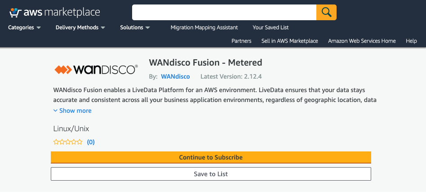This screenshot has width=426, height=195.
Task: Click the search input field
Action: point(224,12)
